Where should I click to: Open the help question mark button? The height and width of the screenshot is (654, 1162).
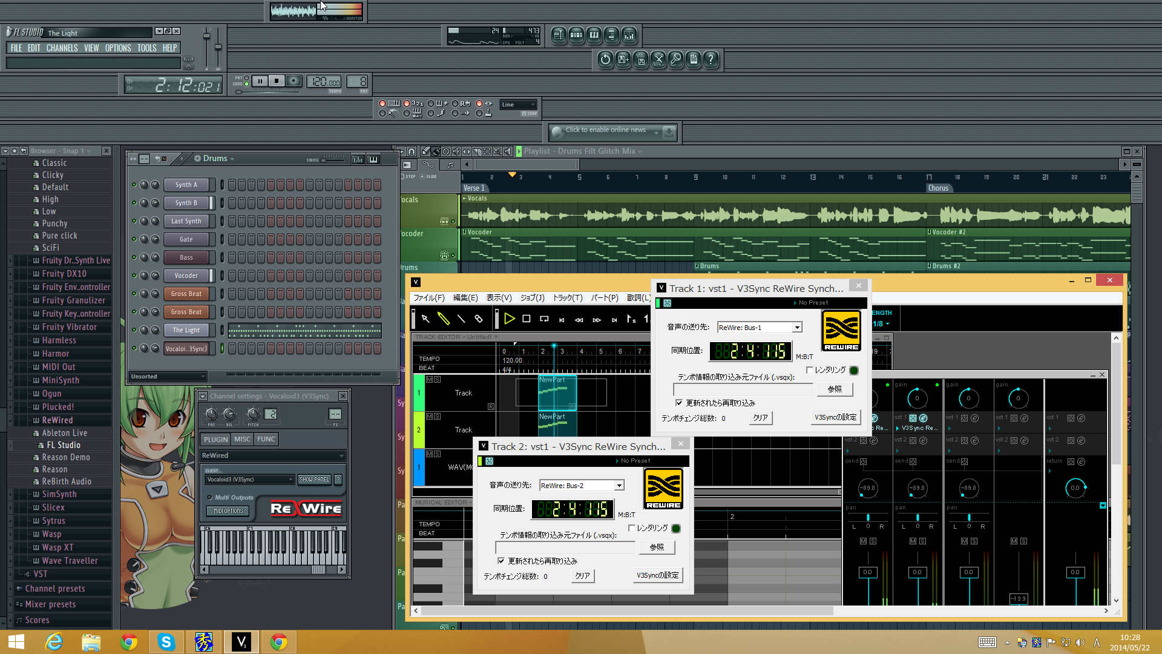711,59
